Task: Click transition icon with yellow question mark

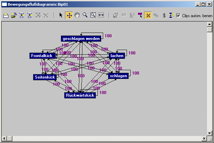Action: 171,15
